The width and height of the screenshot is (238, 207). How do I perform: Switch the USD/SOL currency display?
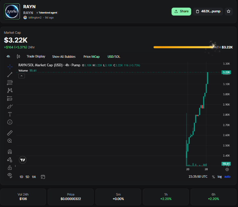[x=114, y=57]
